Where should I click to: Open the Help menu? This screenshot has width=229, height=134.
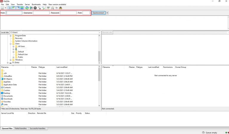click(x=45, y=4)
